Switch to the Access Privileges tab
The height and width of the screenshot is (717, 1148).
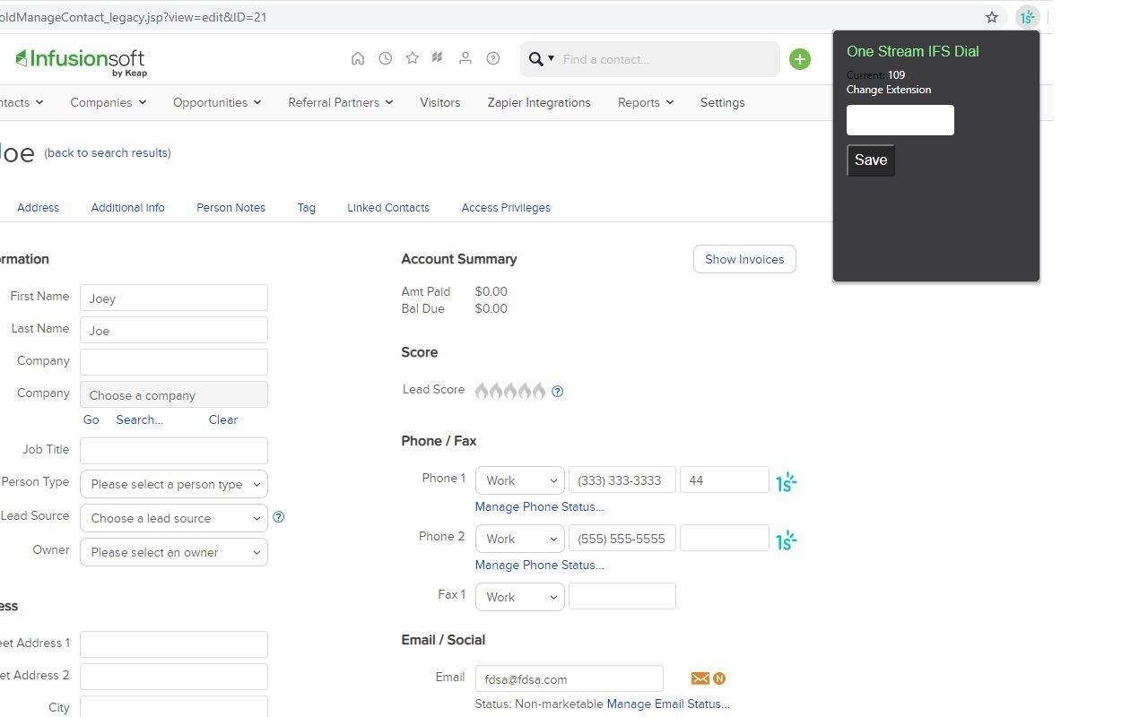(506, 207)
